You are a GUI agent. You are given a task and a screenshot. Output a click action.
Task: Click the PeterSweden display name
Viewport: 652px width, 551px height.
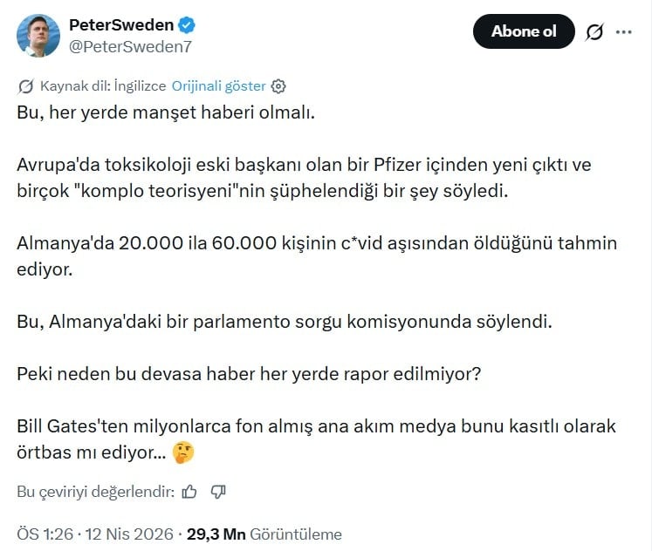pos(120,25)
